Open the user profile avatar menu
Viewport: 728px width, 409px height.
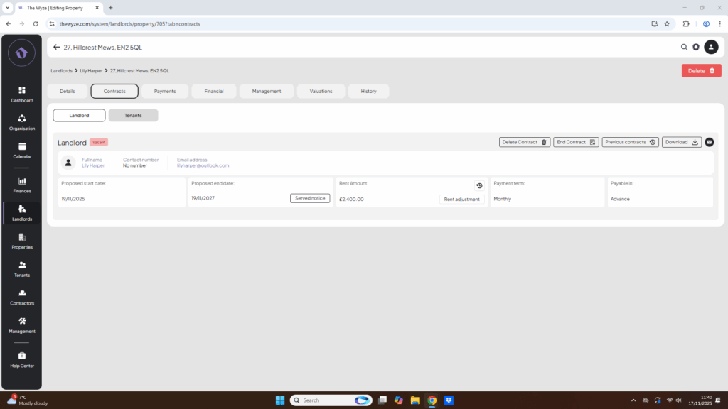(711, 47)
